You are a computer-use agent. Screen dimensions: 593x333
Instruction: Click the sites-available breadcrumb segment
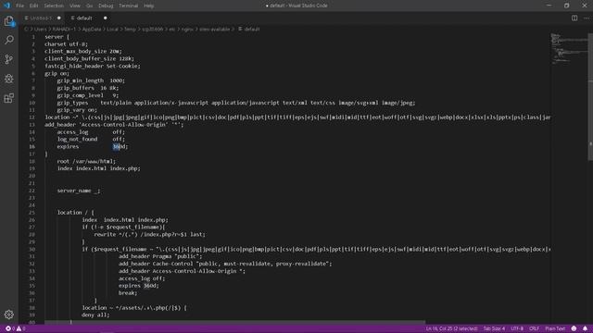tap(214, 29)
